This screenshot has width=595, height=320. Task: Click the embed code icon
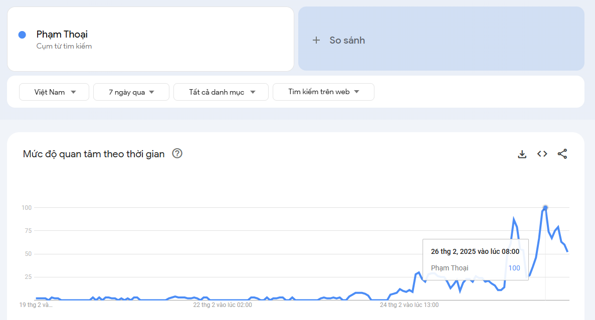point(542,154)
